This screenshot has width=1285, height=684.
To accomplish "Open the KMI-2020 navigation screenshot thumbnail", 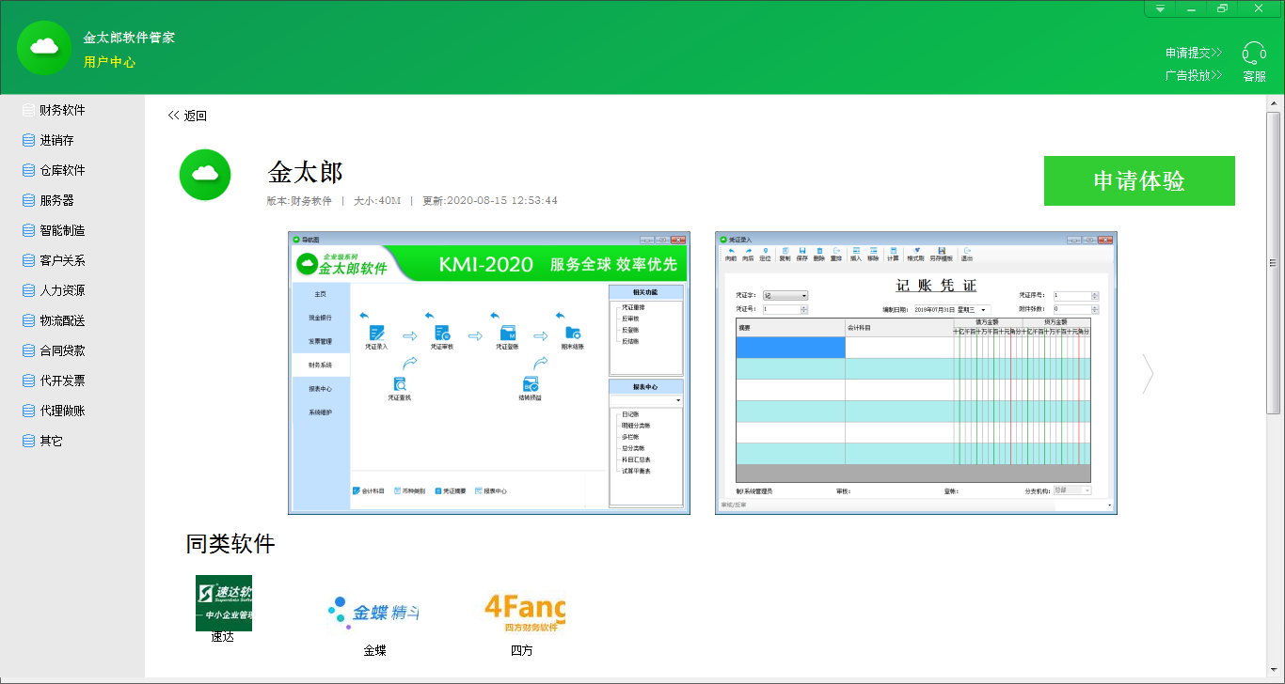I will (489, 372).
